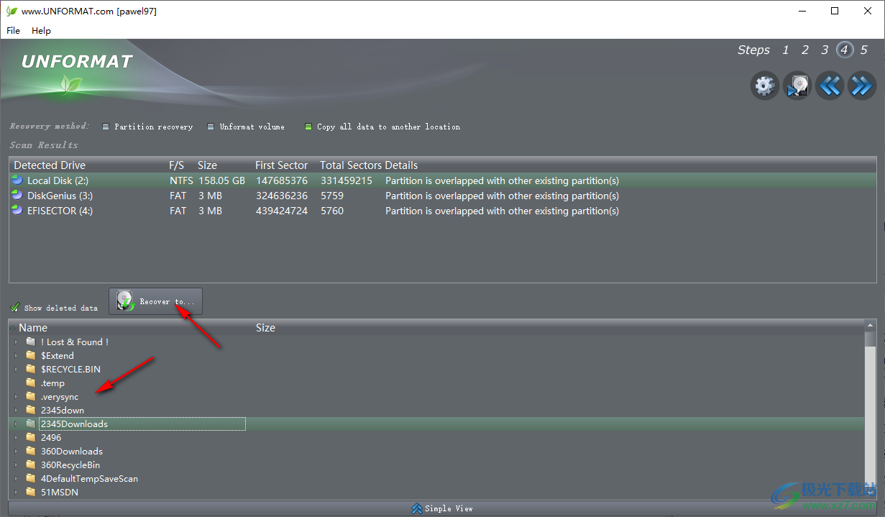The height and width of the screenshot is (517, 885).
Task: Click the DiskGenius (3:) drive icon
Action: pos(17,196)
